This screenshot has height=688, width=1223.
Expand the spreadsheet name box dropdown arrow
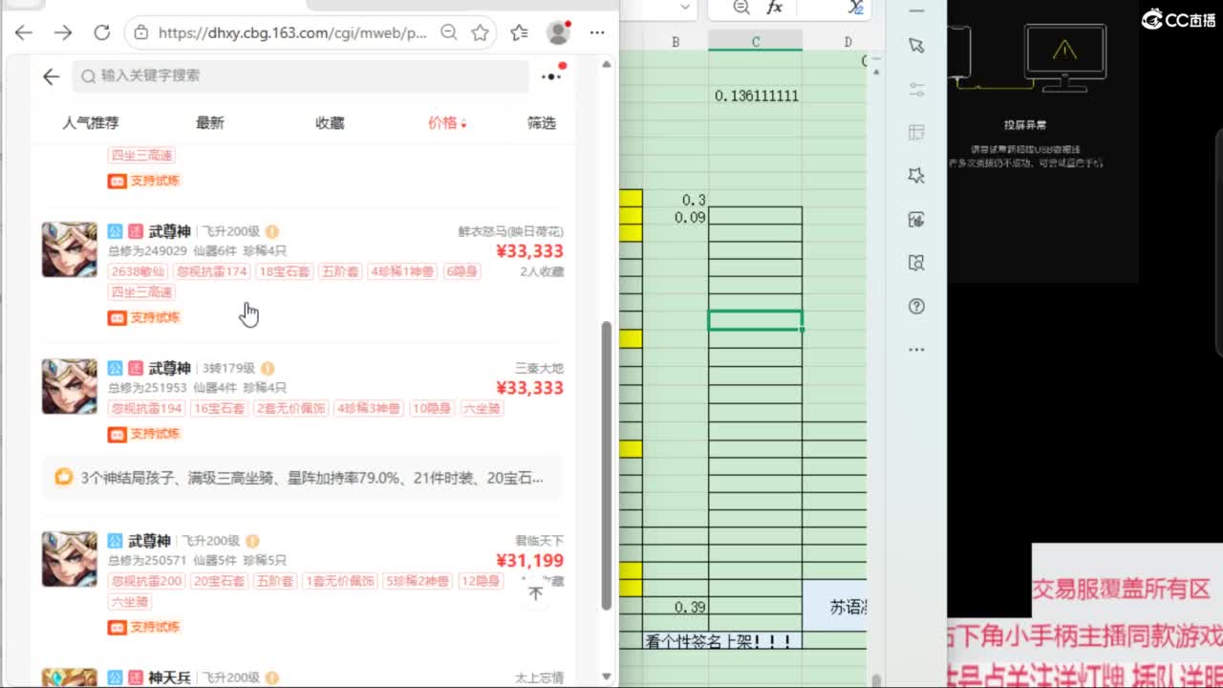[684, 8]
